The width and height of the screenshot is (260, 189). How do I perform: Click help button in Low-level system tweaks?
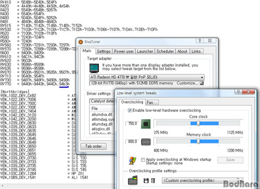tap(238, 92)
